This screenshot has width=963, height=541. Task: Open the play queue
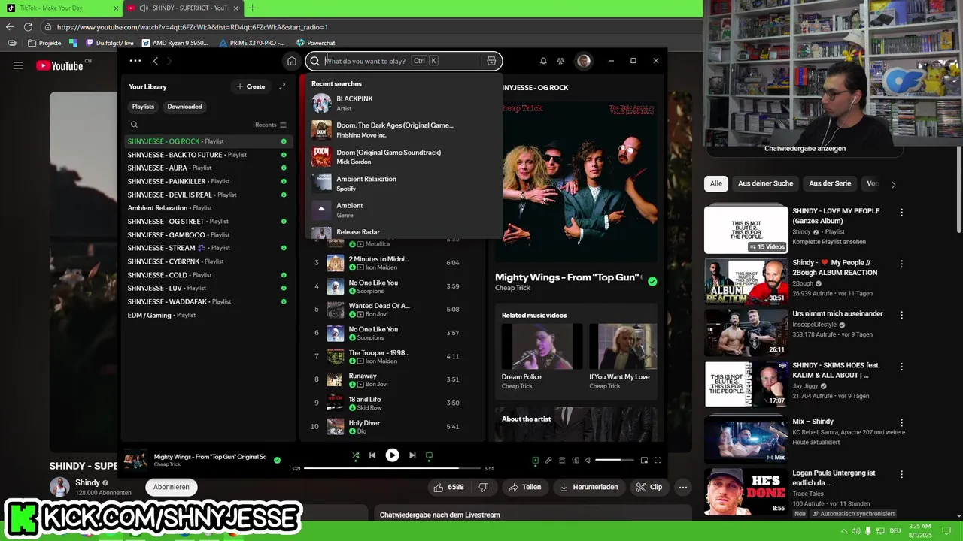tap(562, 461)
